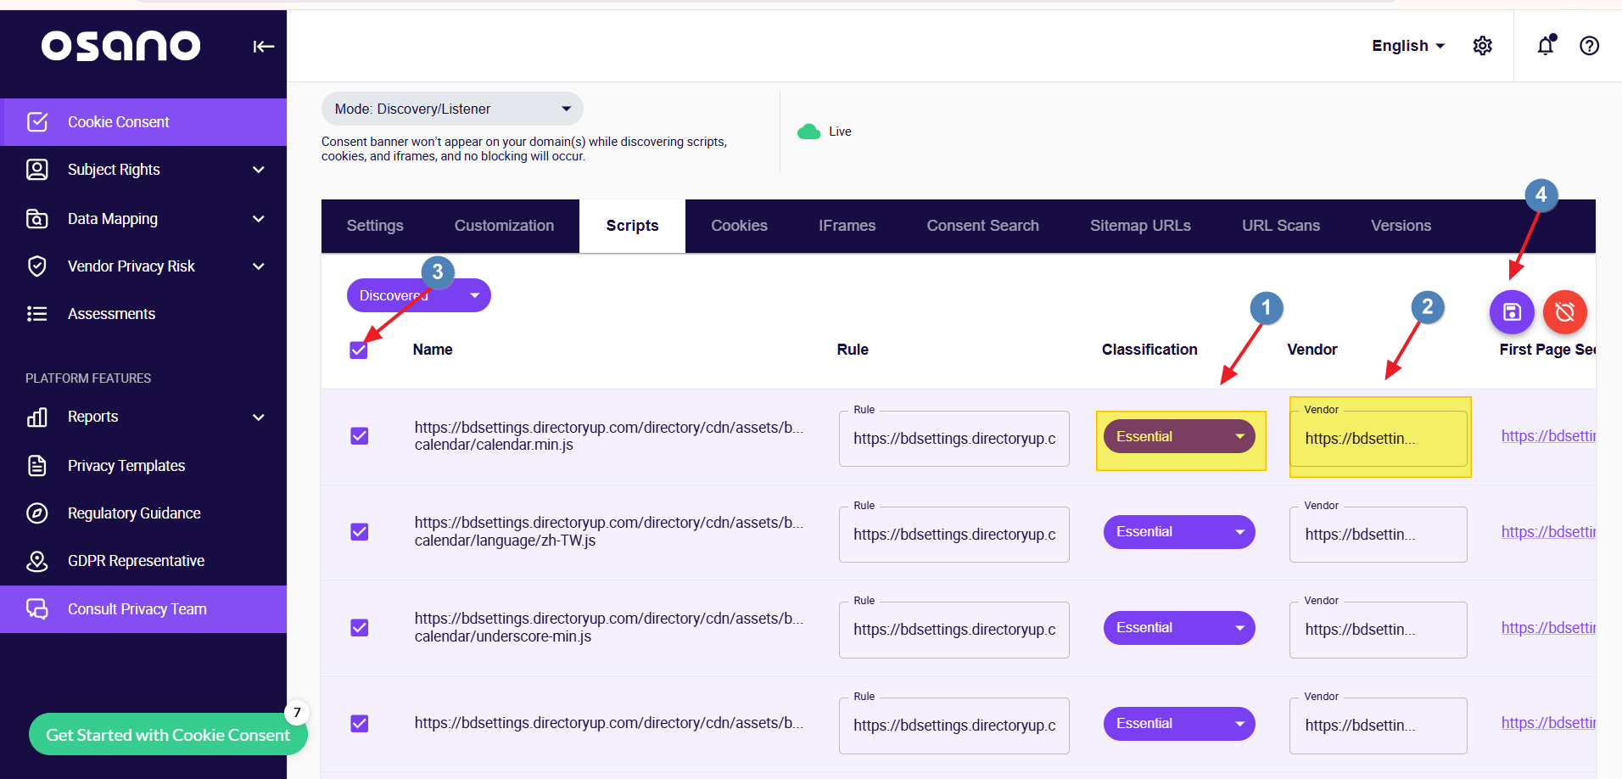Open first page link in fourth row
This screenshot has height=779, width=1622.
click(1548, 723)
